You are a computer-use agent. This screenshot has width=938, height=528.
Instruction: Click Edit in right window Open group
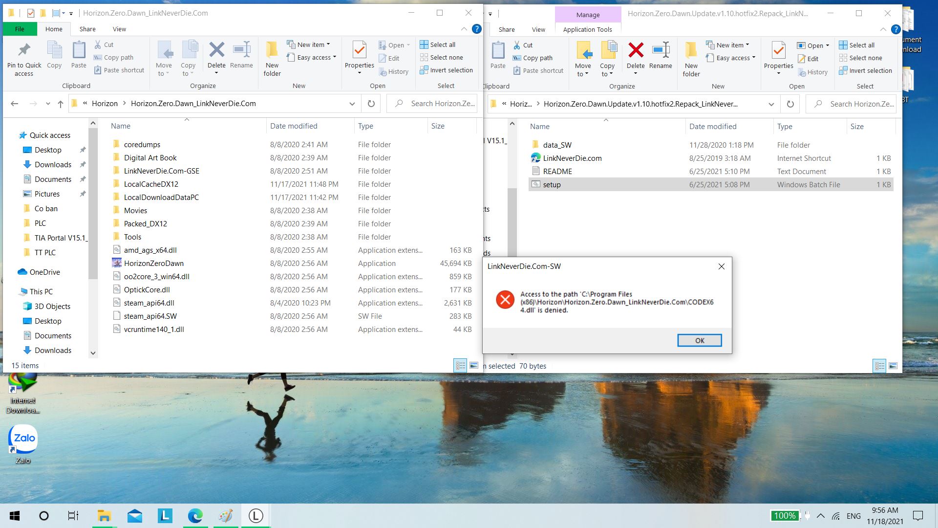click(808, 59)
